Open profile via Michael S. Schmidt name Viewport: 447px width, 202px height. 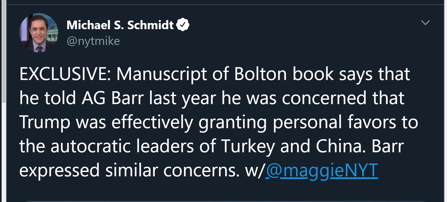tap(120, 25)
